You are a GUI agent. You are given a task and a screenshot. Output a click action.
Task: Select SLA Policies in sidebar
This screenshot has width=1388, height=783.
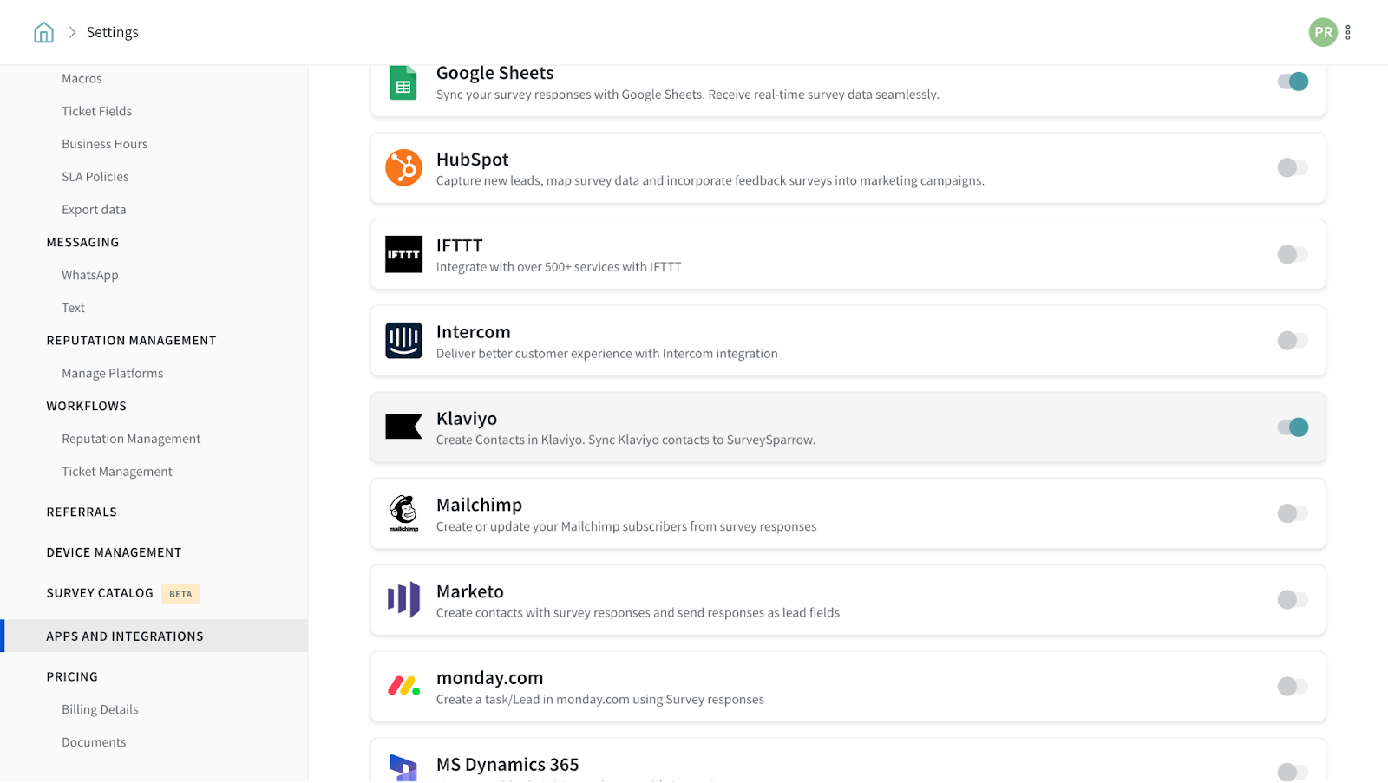pyautogui.click(x=95, y=177)
